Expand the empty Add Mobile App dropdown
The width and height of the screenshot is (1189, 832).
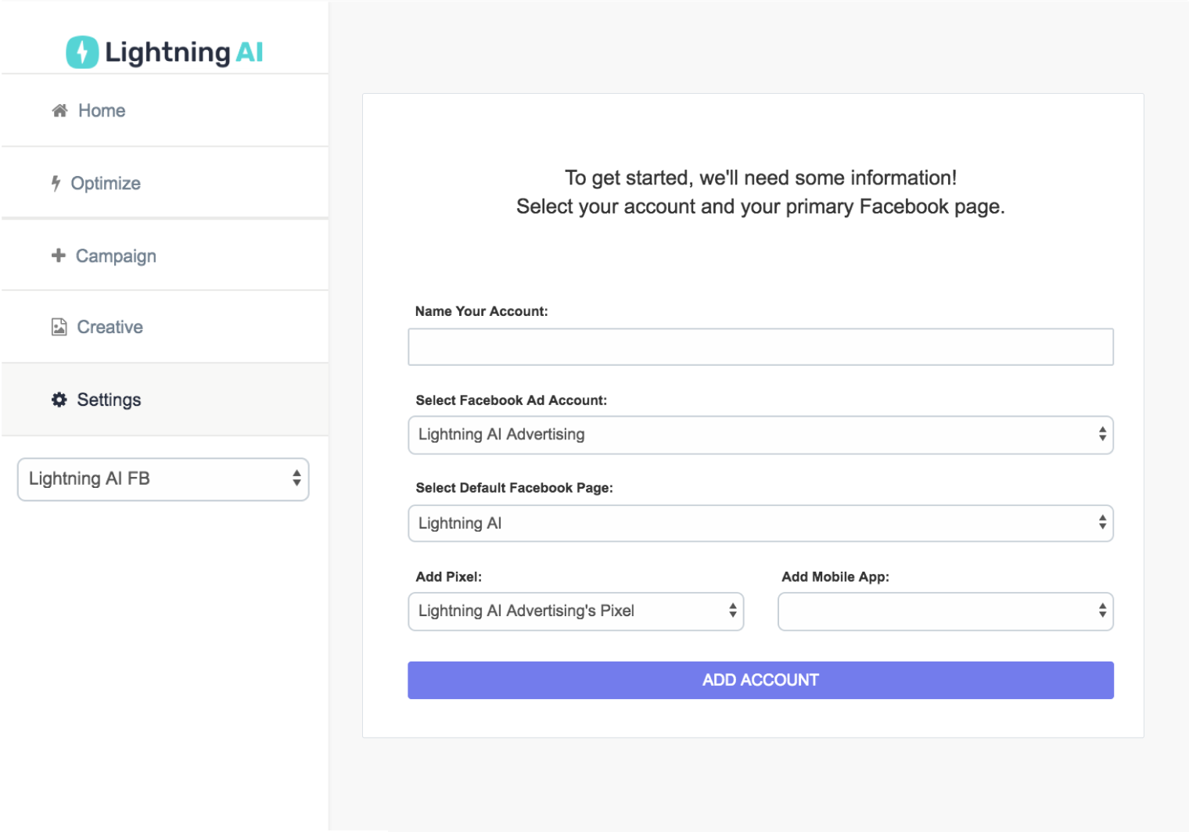click(946, 611)
